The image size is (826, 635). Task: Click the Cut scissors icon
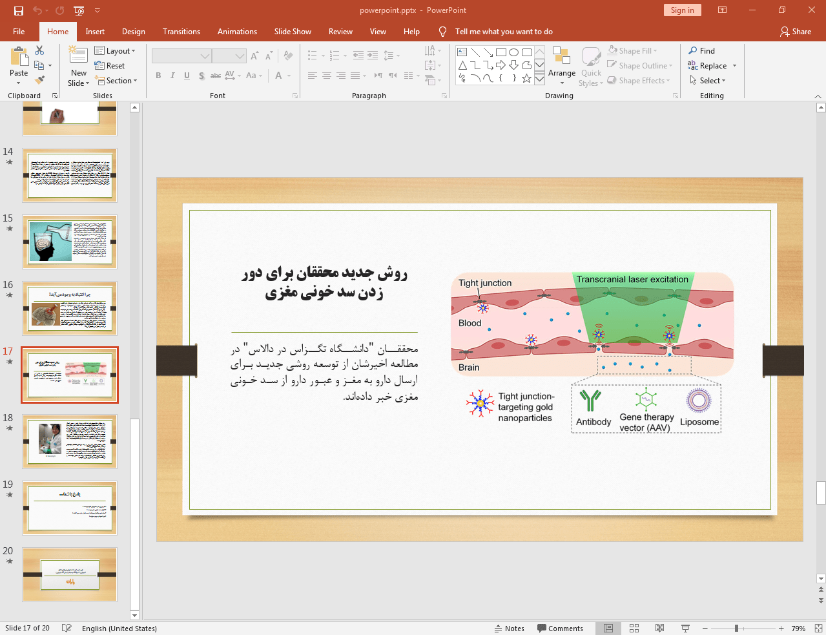[39, 50]
